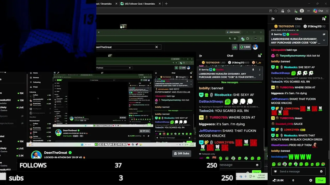
Task: Bookmark the page in first mirrored Chrome window
Action: pyautogui.click(x=235, y=39)
